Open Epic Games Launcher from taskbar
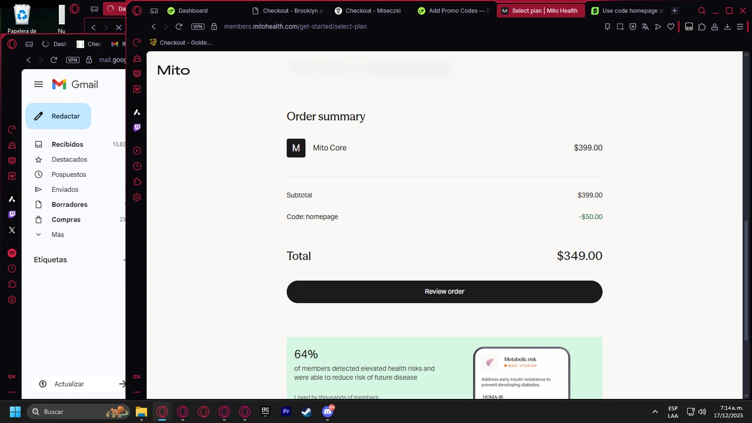The image size is (752, 423). point(265,411)
